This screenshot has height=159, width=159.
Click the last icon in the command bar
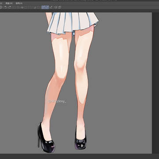(x=60, y=7)
